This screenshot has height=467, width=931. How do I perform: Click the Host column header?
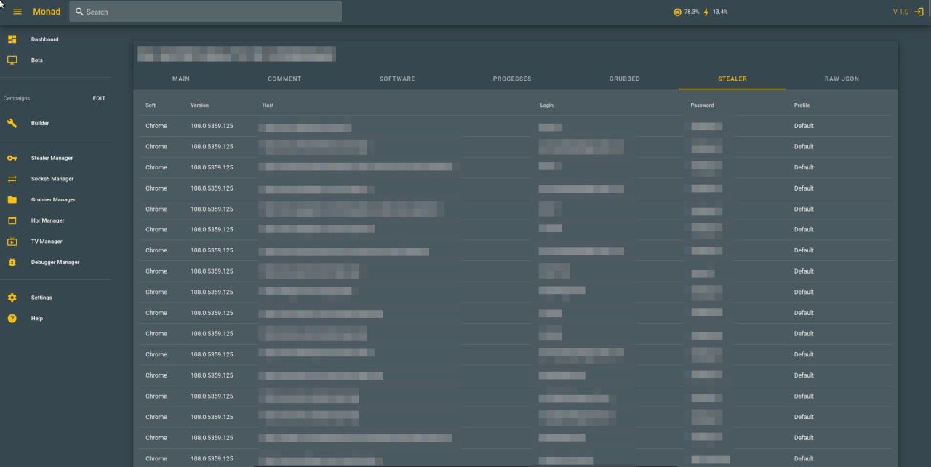(268, 105)
